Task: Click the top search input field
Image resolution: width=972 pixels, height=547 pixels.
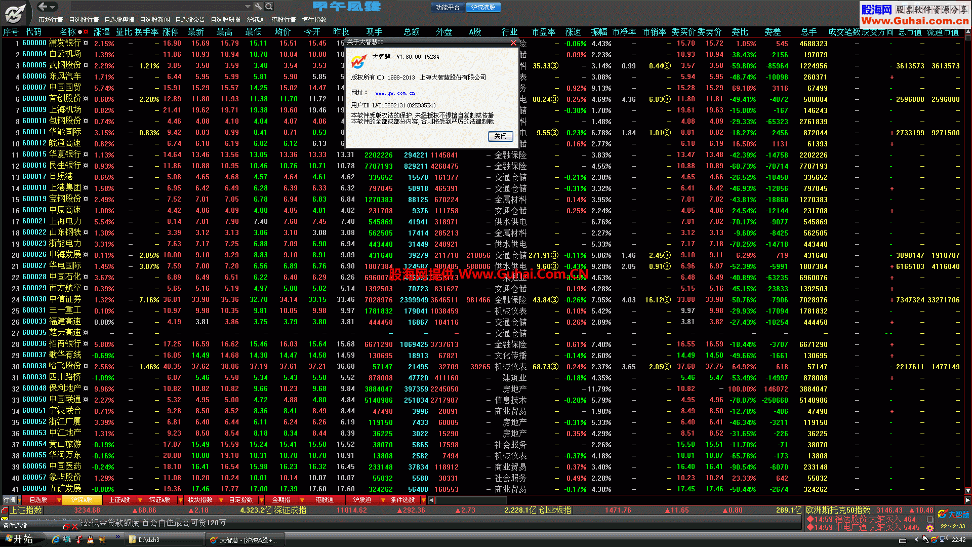Action: (x=157, y=7)
